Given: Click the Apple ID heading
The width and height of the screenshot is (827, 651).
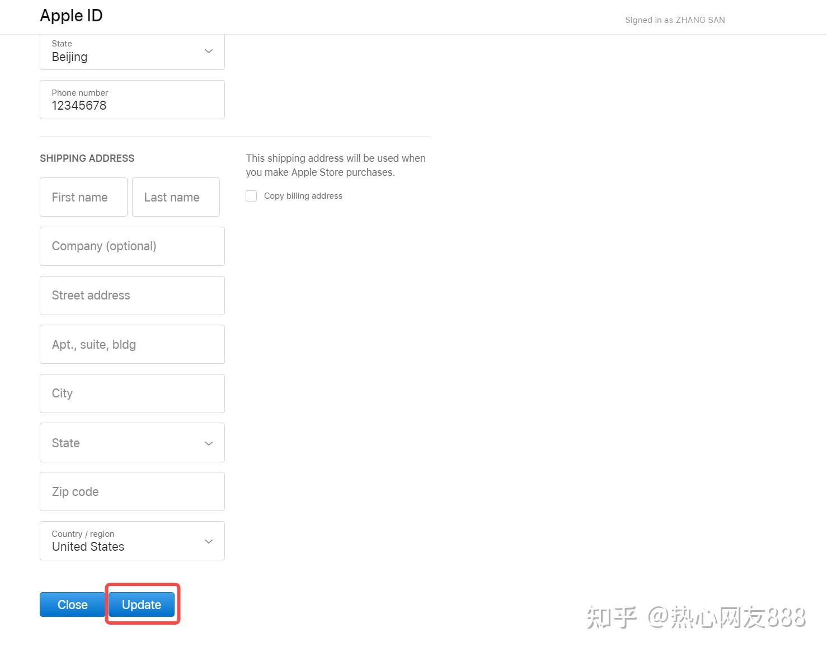Looking at the screenshot, I should point(71,16).
